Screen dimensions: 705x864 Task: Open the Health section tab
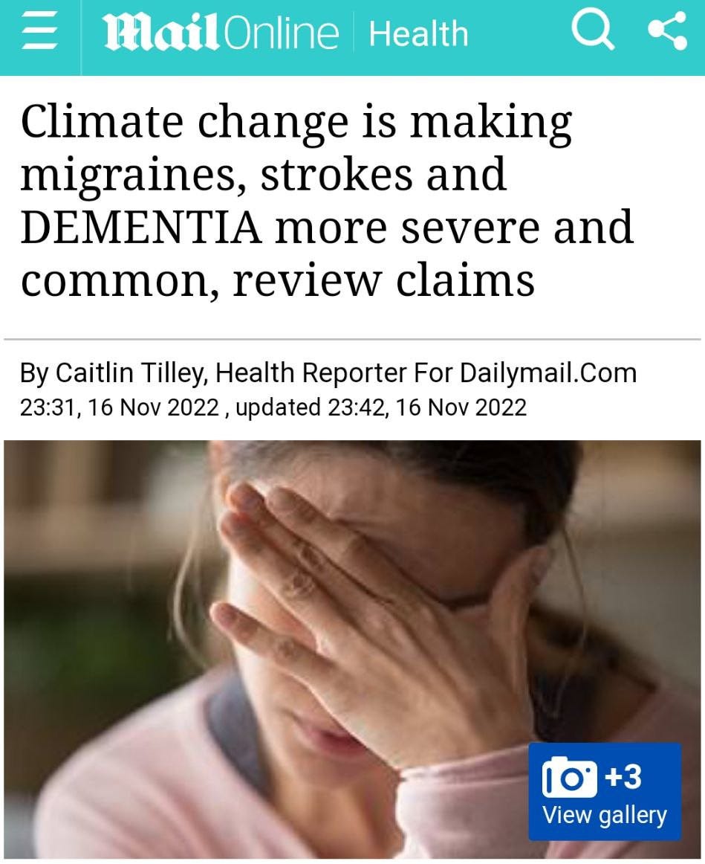click(418, 34)
